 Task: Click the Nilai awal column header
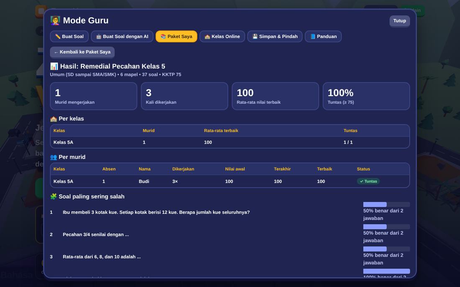(235, 169)
